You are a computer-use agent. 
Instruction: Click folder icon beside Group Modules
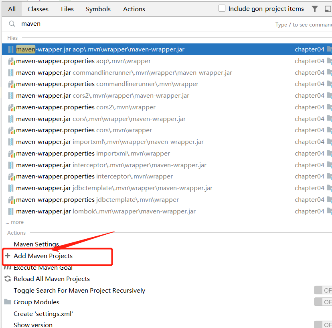pyautogui.click(x=8, y=302)
